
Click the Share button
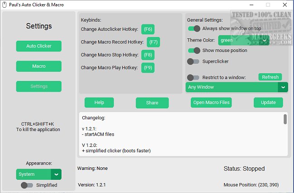pyautogui.click(x=152, y=103)
